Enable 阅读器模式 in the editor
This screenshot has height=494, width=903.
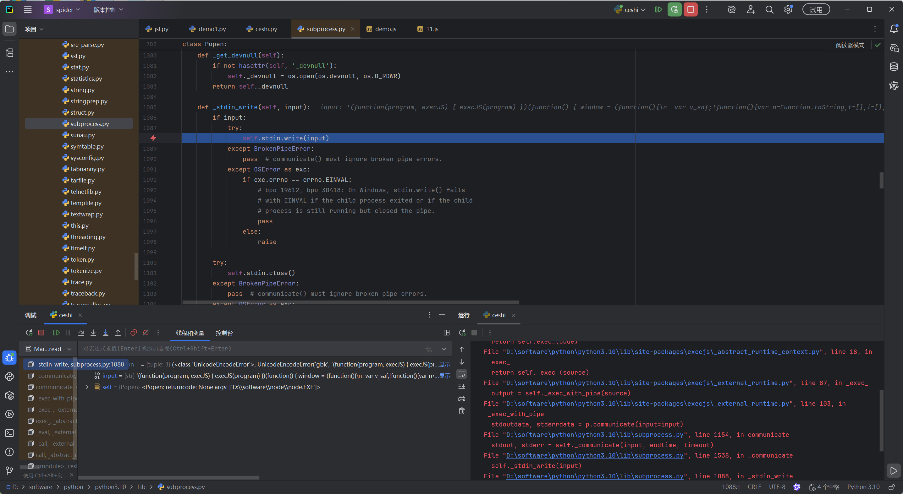pos(850,45)
